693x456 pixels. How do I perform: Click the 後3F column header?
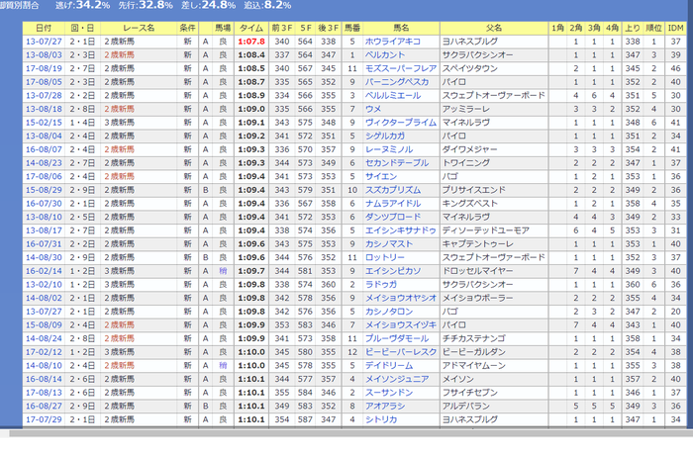click(x=329, y=28)
